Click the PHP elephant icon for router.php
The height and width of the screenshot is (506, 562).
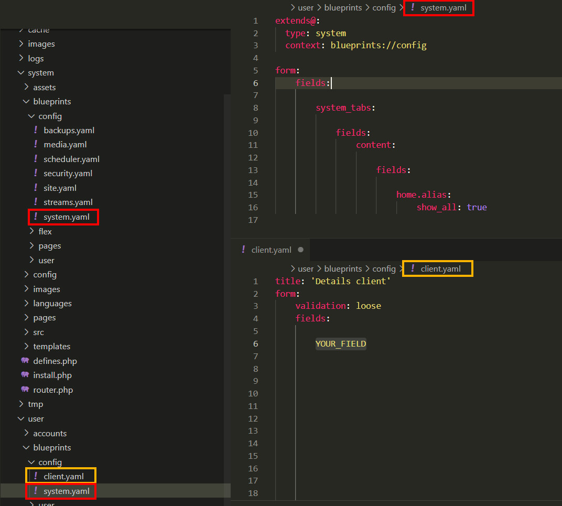(25, 390)
